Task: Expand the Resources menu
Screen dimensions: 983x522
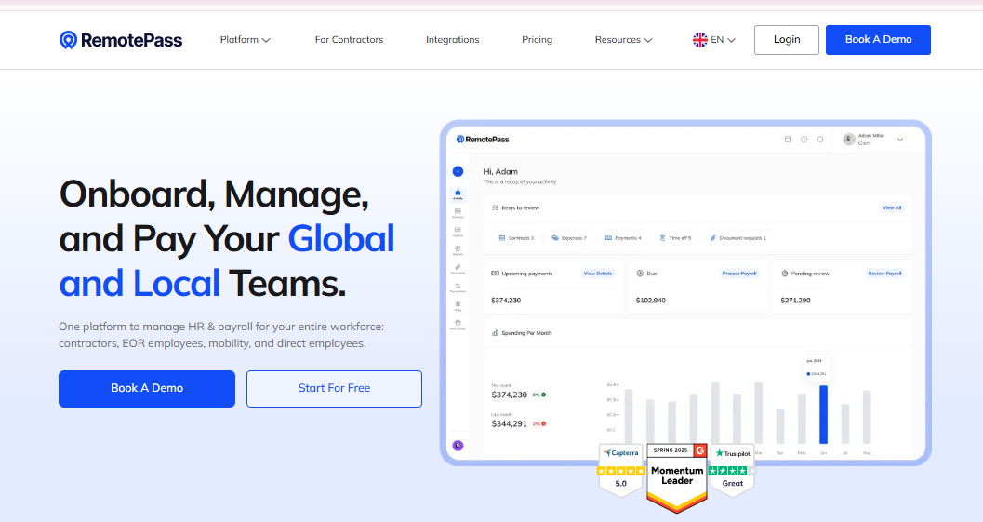Action: click(x=624, y=39)
